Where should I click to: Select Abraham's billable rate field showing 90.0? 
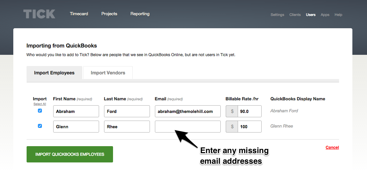pos(249,111)
